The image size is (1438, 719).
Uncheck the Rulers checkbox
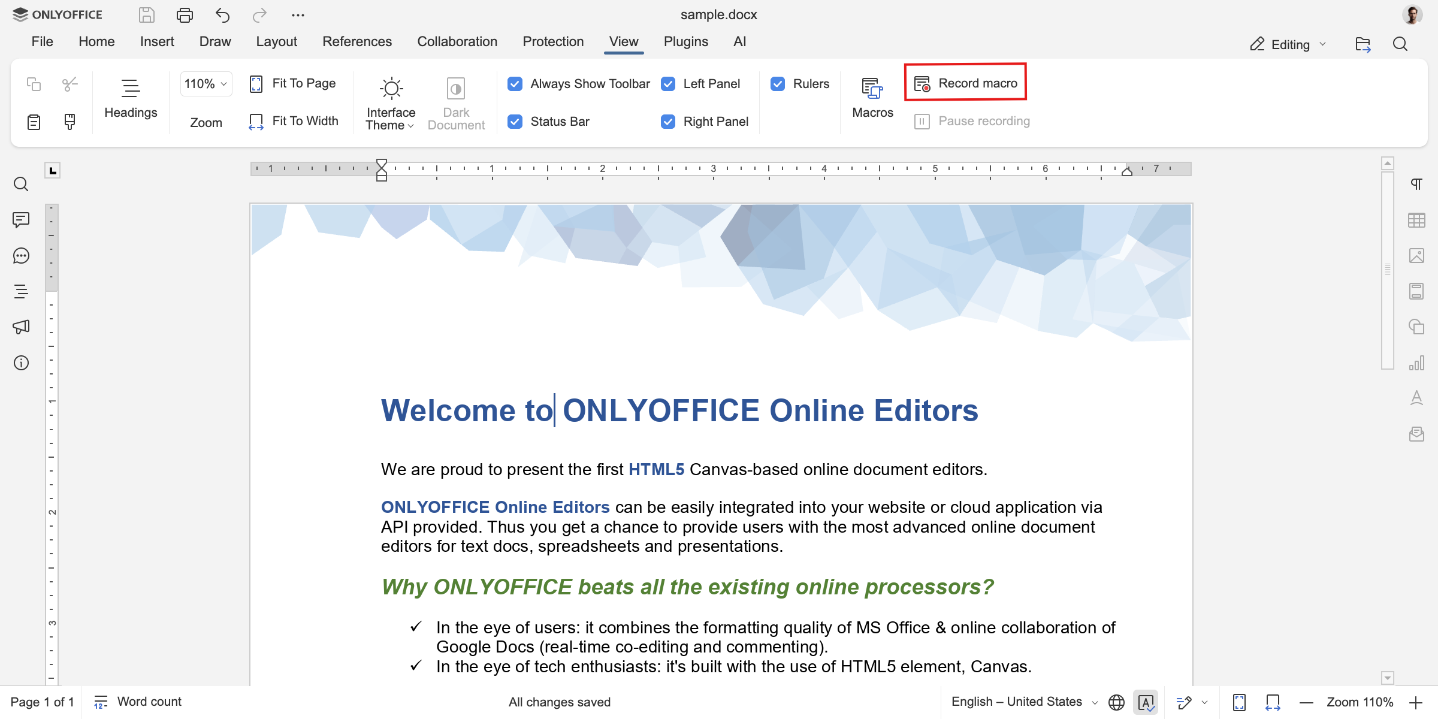click(x=778, y=84)
